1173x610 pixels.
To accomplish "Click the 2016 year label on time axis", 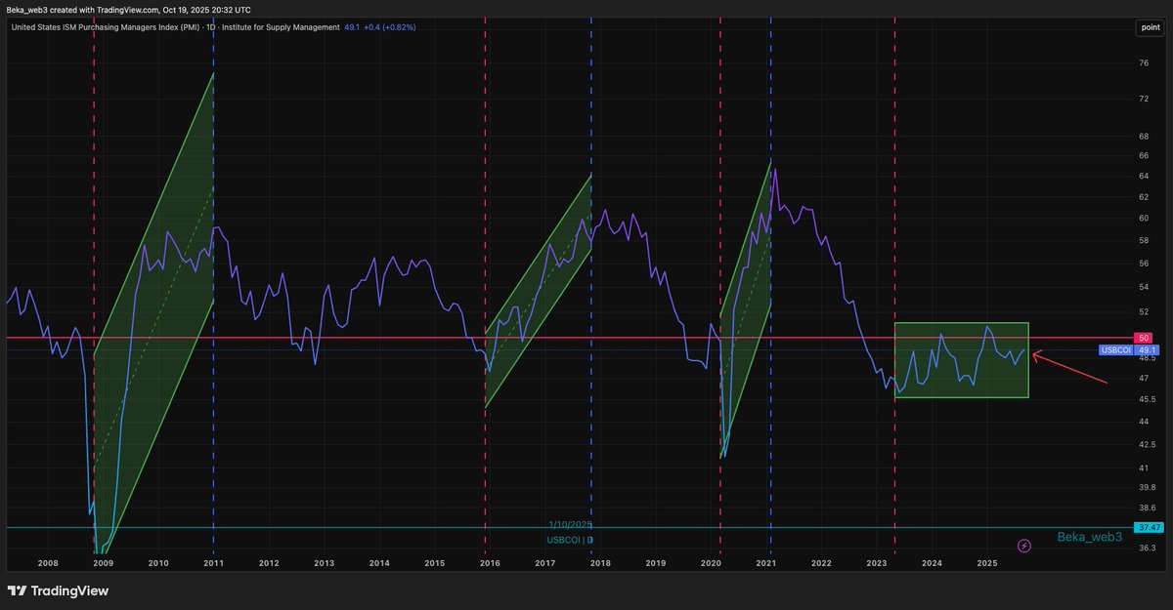I will tap(490, 563).
